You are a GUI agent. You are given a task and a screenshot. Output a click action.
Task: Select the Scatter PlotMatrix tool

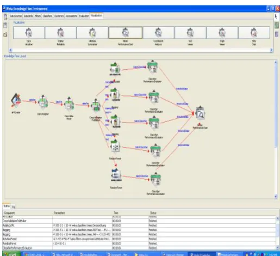click(60, 33)
